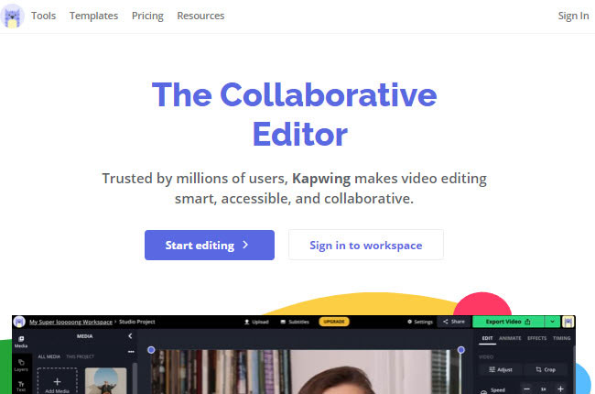Open the Tools menu
Screen dimensions: 595x394
click(43, 16)
